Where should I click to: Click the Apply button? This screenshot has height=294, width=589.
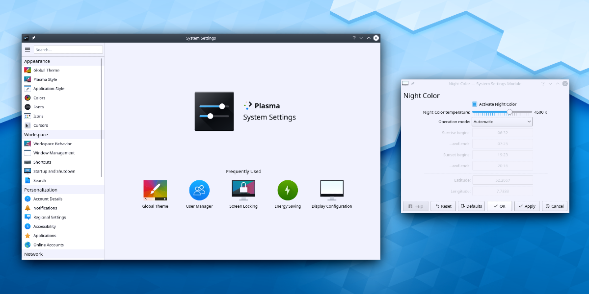[527, 206]
